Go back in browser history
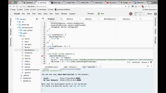Image resolution: width=166 pixels, height=93 pixels. click(10, 6)
